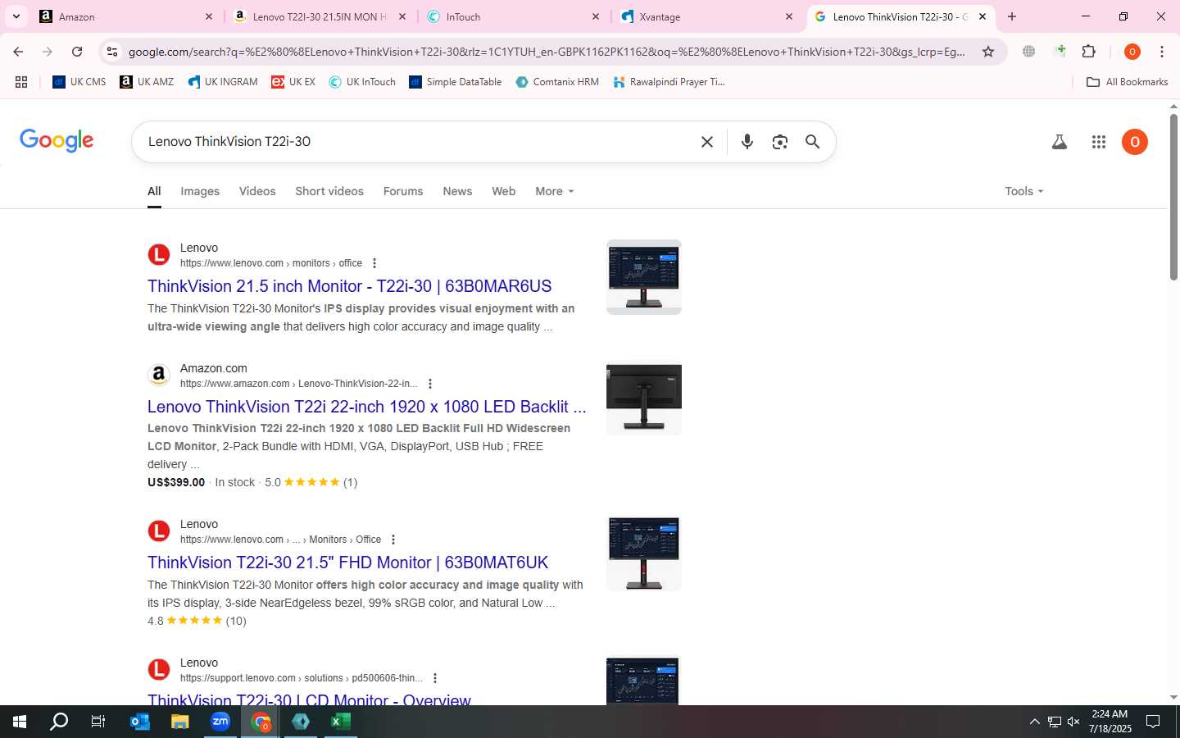Screen dimensions: 1180x738
Task: View site information icon in address bar
Action: pyautogui.click(x=112, y=52)
